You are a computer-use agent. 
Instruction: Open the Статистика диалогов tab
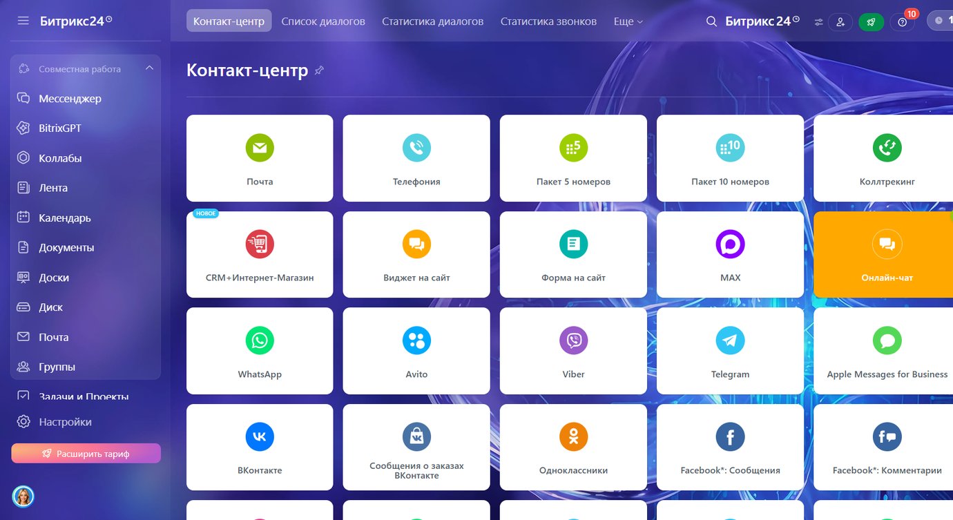pyautogui.click(x=433, y=21)
